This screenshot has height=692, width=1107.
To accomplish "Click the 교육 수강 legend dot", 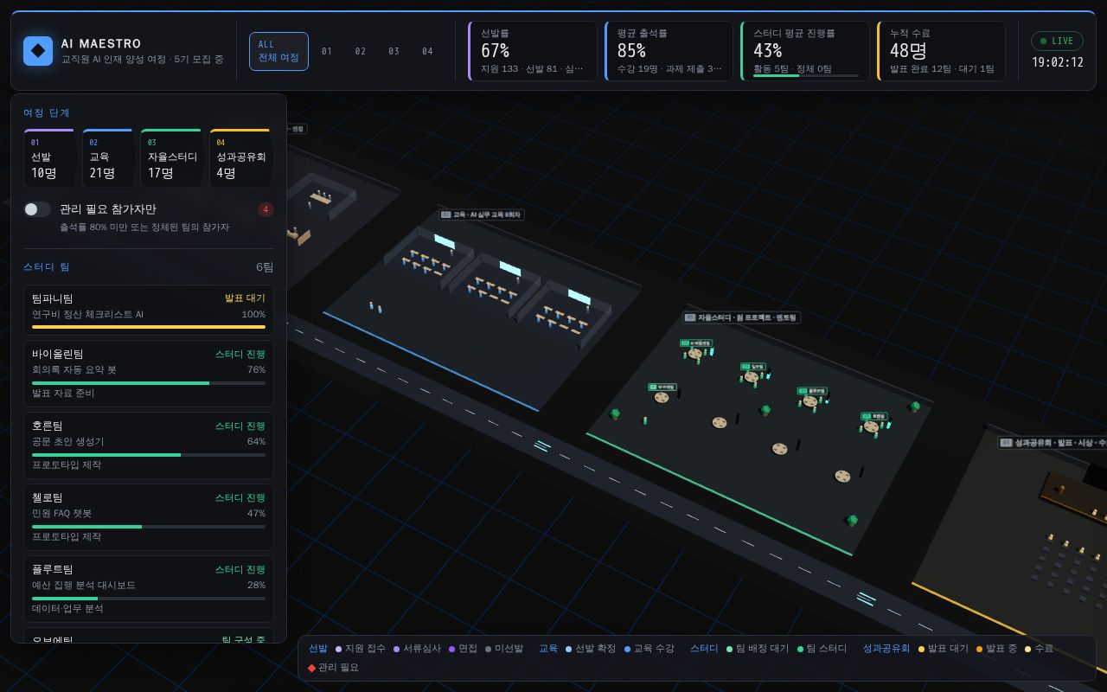I will pyautogui.click(x=628, y=649).
